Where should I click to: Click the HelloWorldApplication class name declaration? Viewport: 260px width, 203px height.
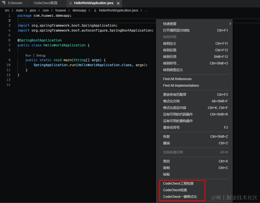pos(64,45)
